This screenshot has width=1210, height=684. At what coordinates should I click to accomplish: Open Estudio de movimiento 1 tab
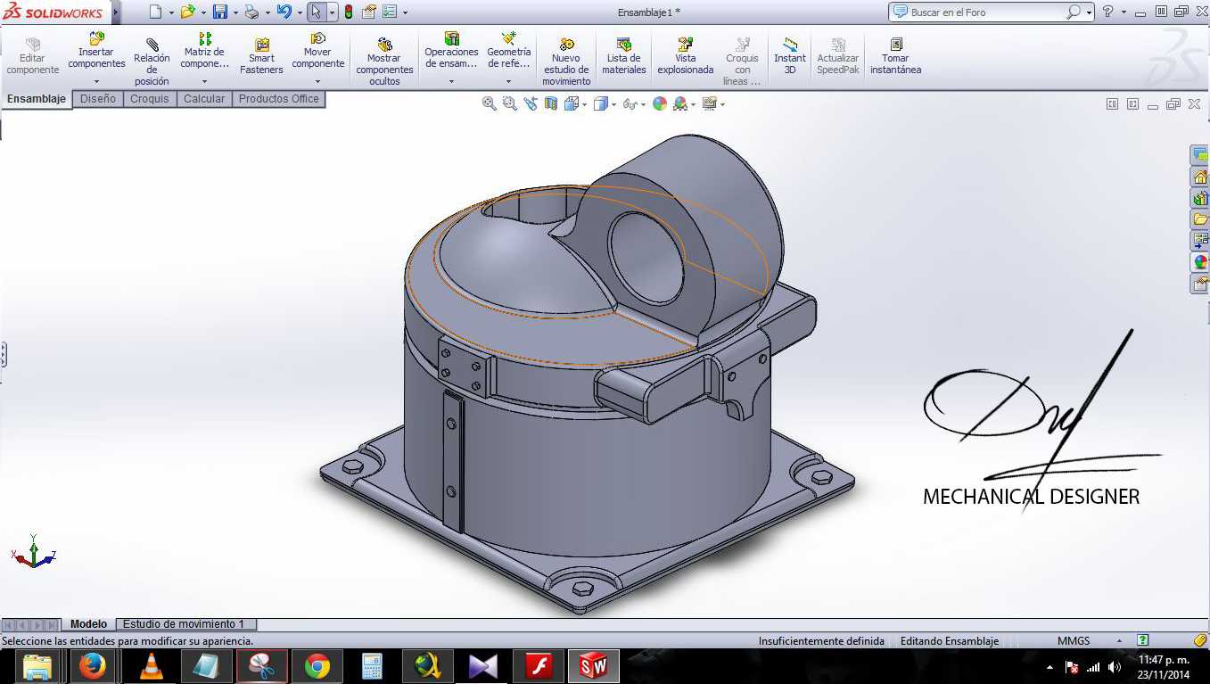pos(185,624)
